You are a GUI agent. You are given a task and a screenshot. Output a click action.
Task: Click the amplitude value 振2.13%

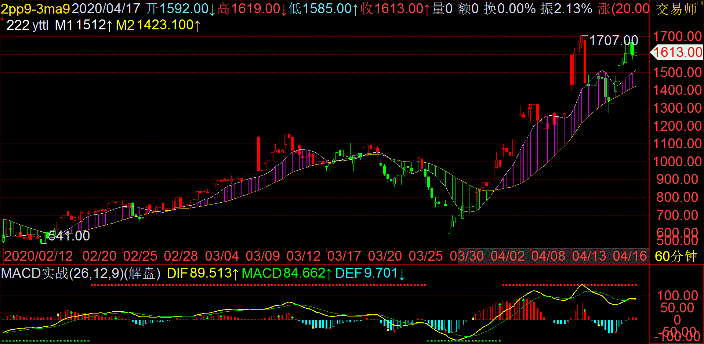click(x=566, y=8)
